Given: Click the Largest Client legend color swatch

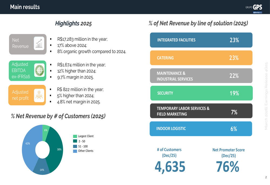Looking at the screenshot, I should coord(75,136).
